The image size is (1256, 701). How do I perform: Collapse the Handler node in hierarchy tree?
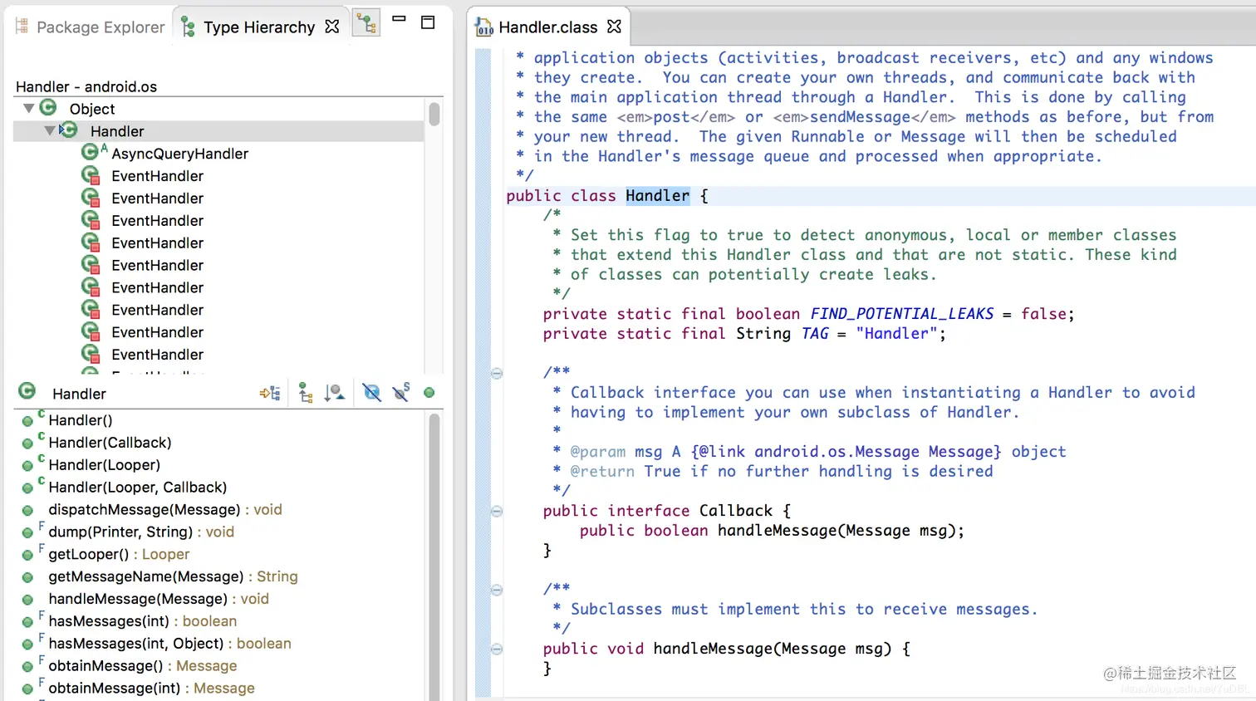point(50,130)
